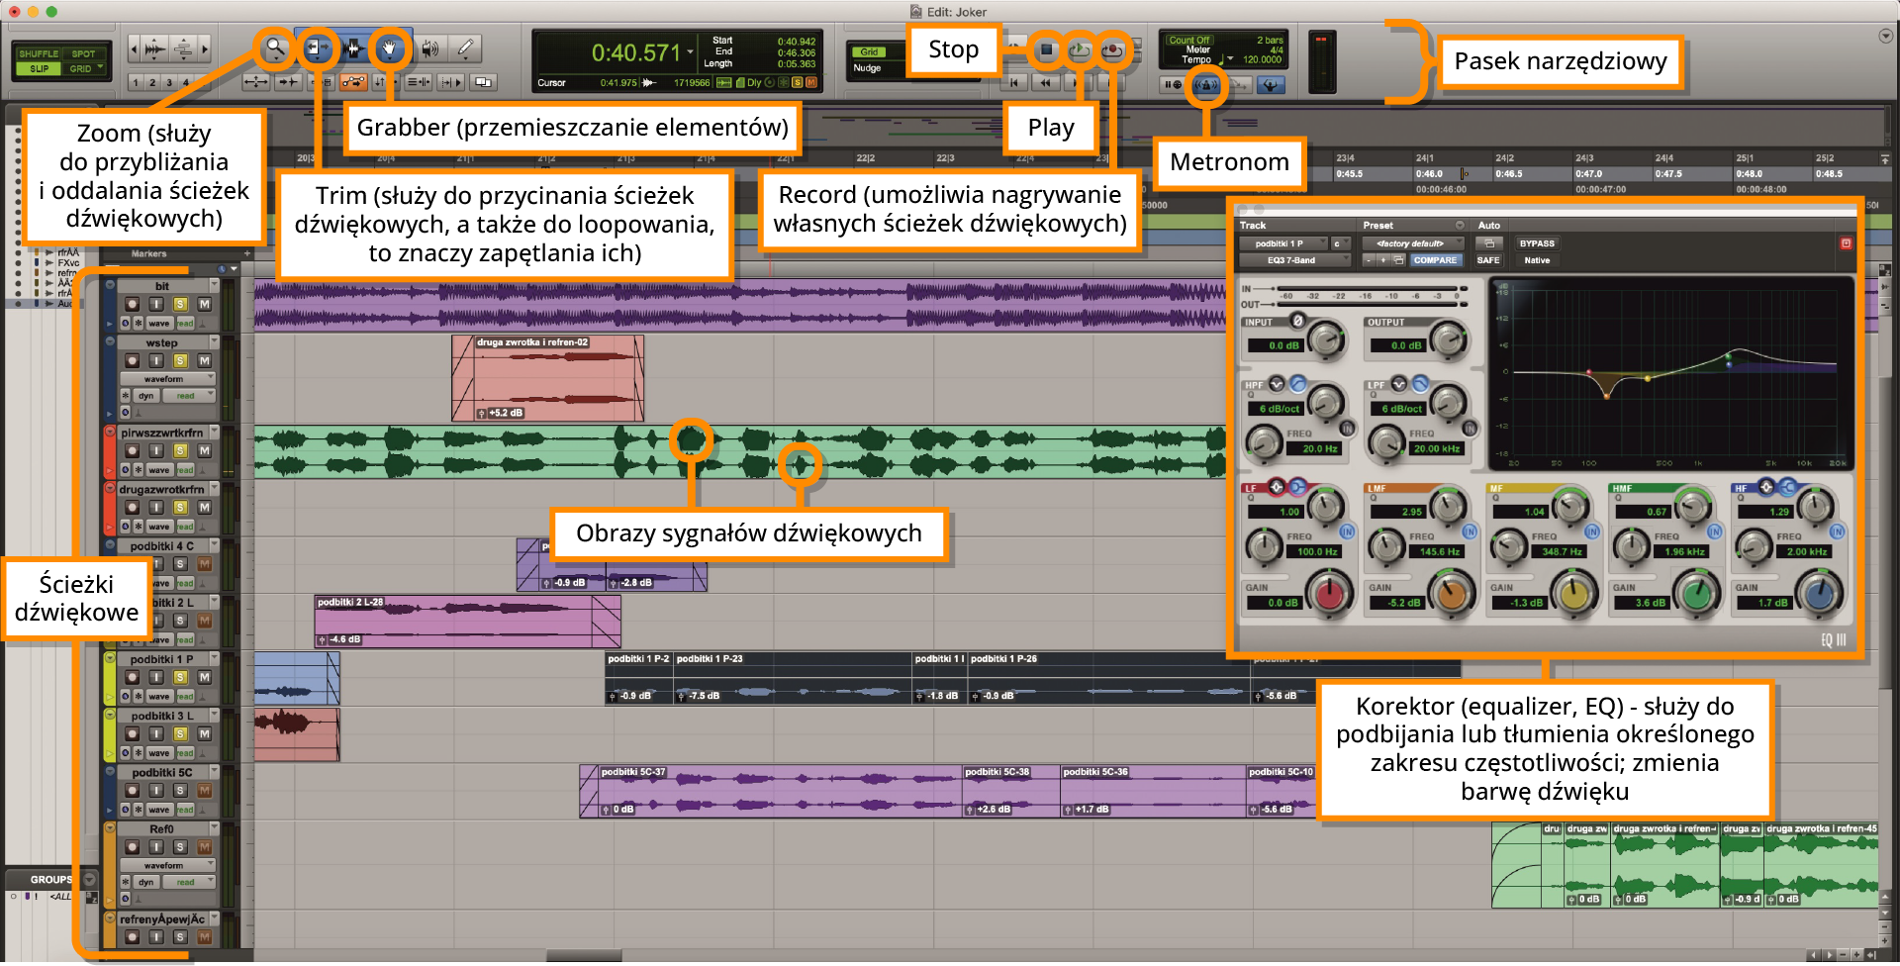
Task: Click the metronome icon in transport
Action: click(x=1205, y=85)
